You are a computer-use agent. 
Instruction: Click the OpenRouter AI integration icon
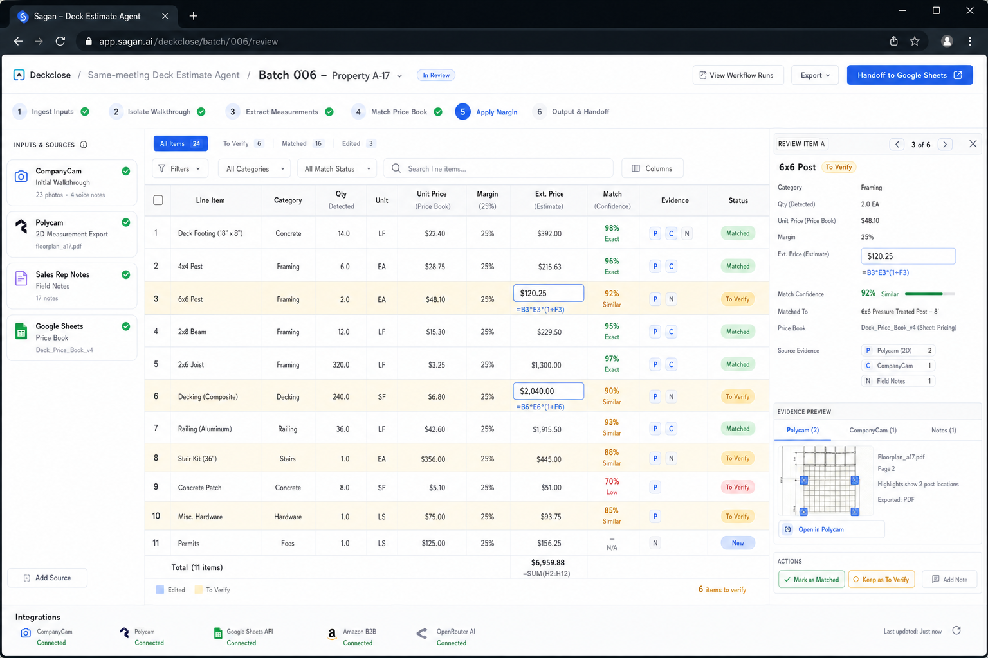pos(422,634)
